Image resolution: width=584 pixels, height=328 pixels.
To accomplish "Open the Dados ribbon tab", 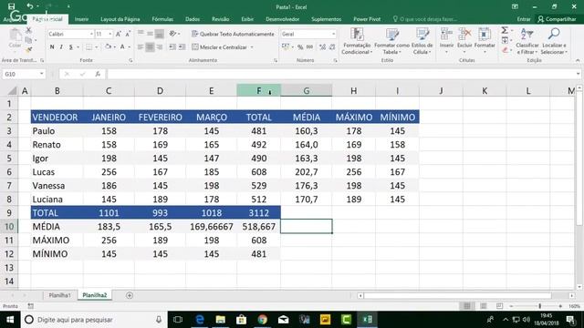I will tap(193, 19).
